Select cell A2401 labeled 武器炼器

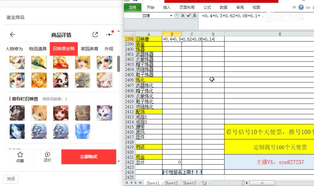pos(149,54)
